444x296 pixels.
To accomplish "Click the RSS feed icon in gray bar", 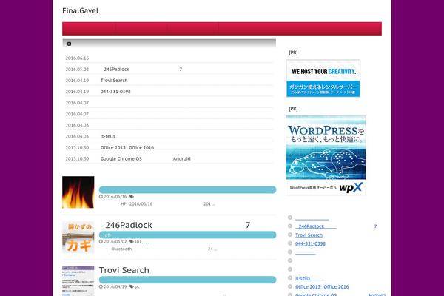I will [x=69, y=44].
